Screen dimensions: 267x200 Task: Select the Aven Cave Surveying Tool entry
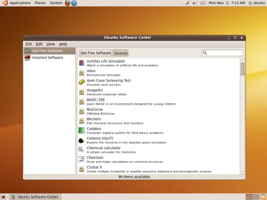coord(159,82)
